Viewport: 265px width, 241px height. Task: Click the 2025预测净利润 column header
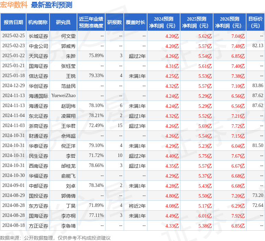click(x=197, y=22)
